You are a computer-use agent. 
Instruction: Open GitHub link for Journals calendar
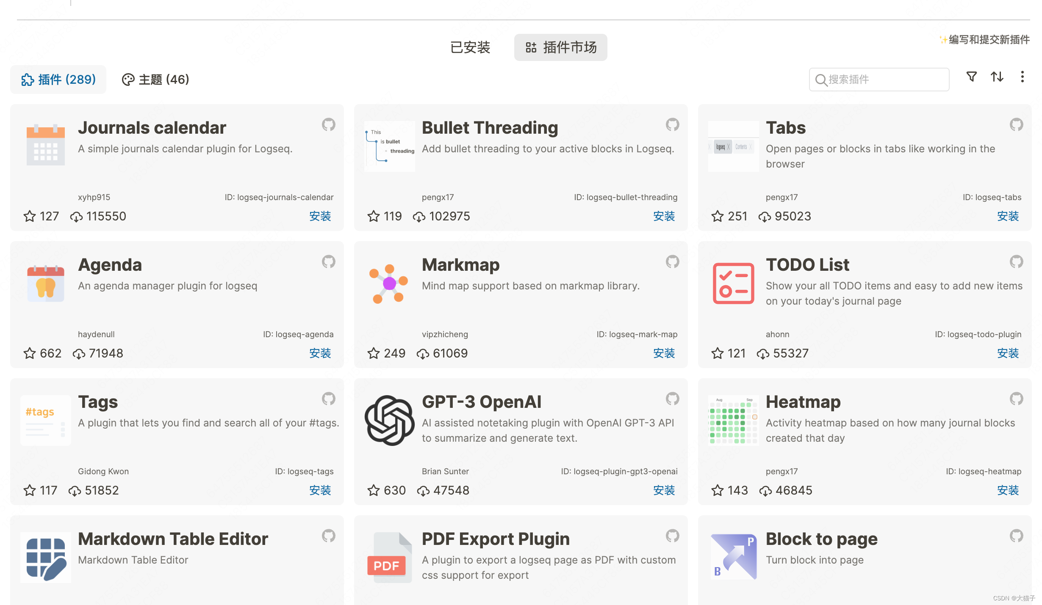point(328,124)
